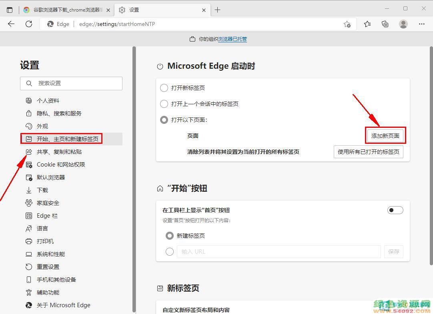Screen dimensions: 433x314
Task: Click the language icon beside 语言
Action: coord(29,228)
